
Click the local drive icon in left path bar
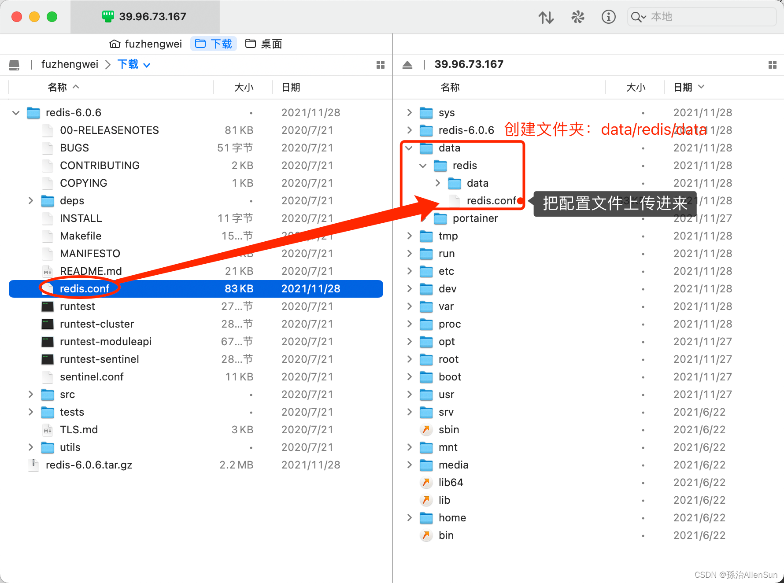(14, 65)
